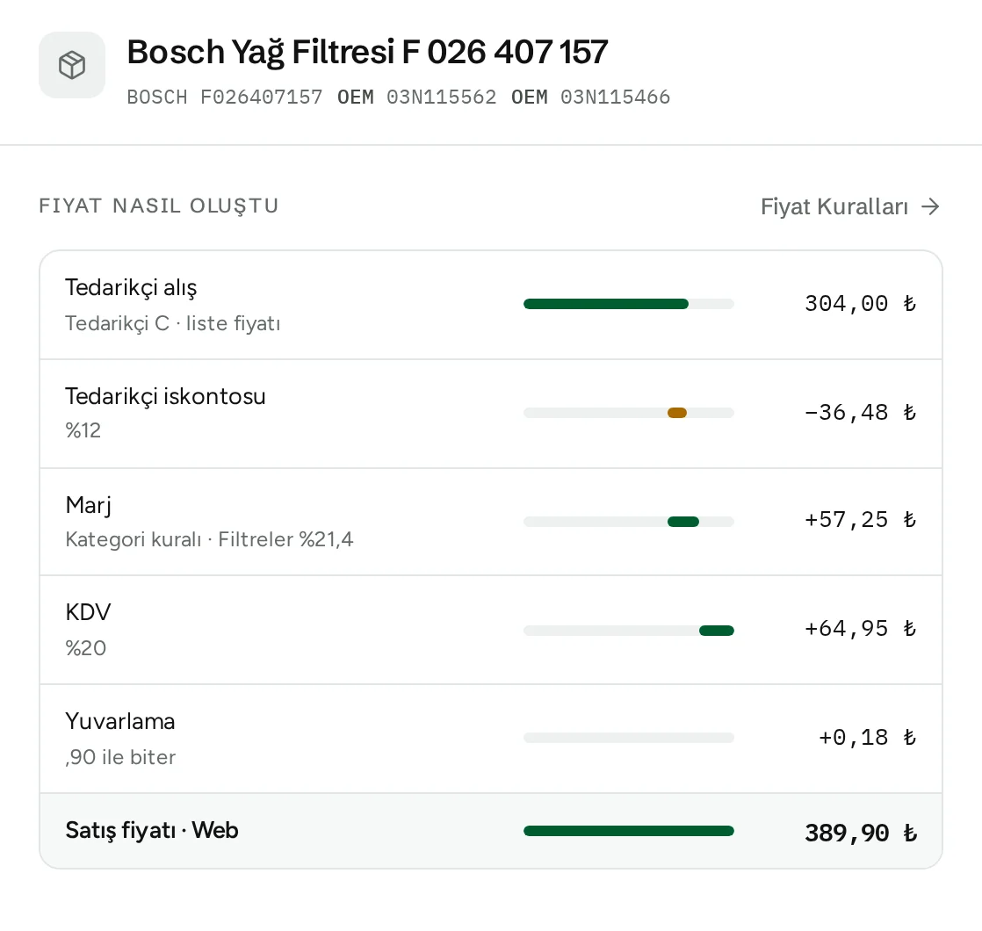The width and height of the screenshot is (982, 931).
Task: Click the arrow icon beside Fiyat Kuralları
Action: (x=931, y=206)
